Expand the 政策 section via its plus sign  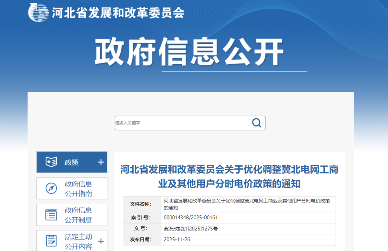pyautogui.click(x=100, y=162)
